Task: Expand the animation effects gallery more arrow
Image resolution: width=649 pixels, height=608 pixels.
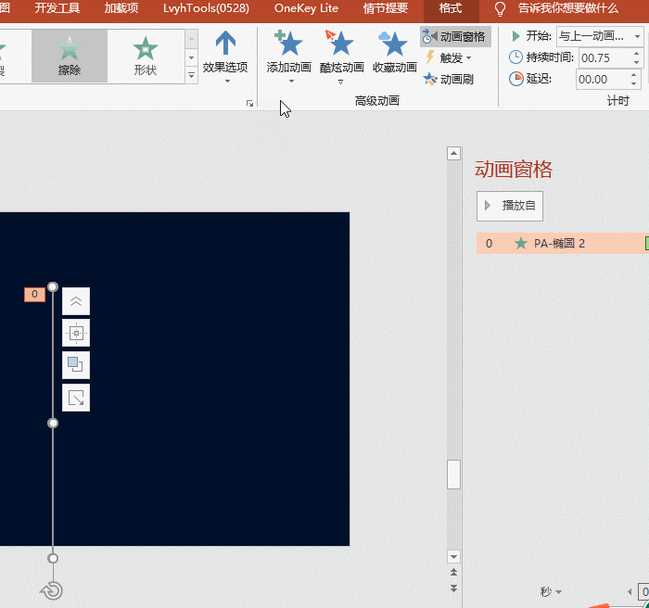Action: 191,75
